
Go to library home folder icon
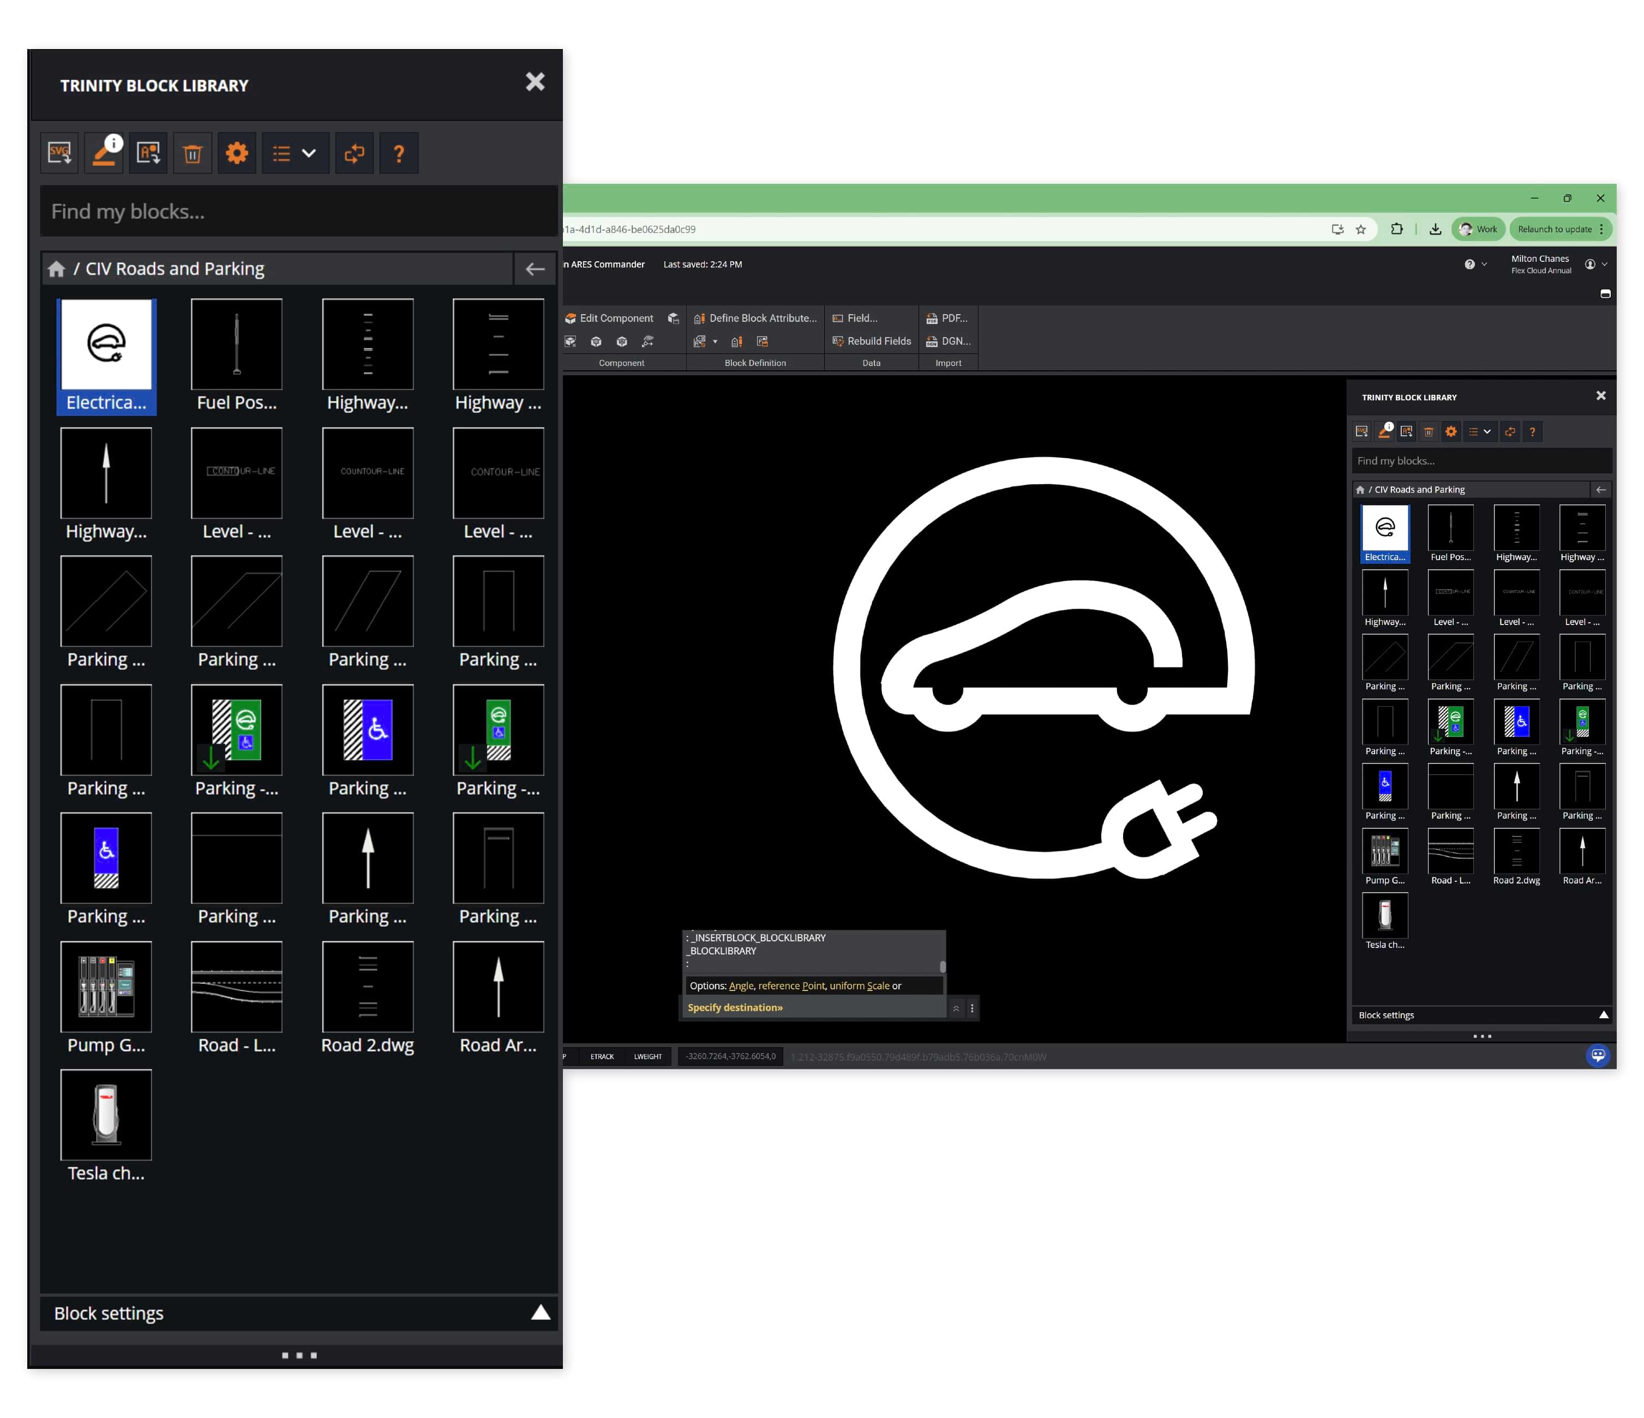pos(56,269)
